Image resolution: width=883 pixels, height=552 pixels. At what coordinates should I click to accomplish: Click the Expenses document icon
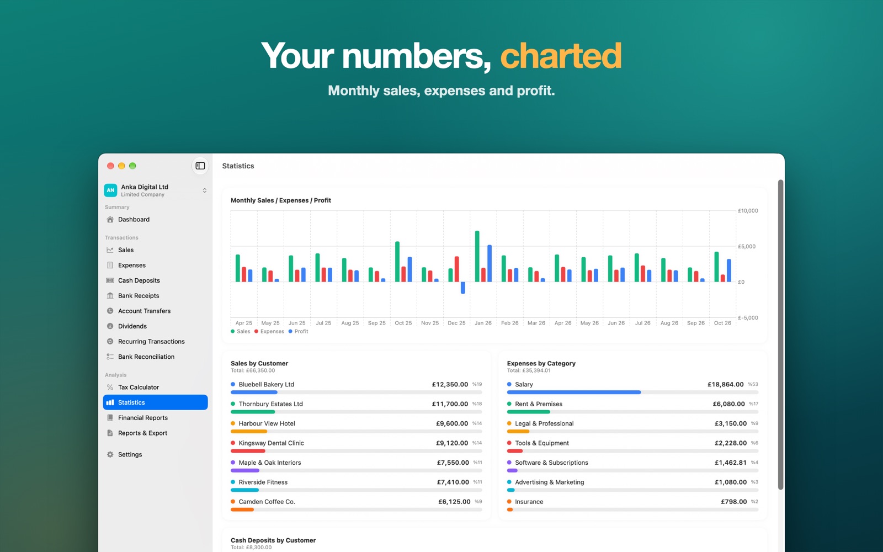(110, 266)
